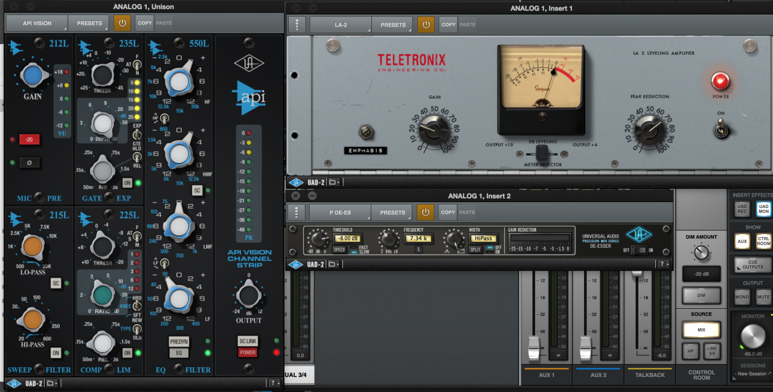This screenshot has width=773, height=392.
Task: Open the Insert 2 window channel strip menu icon
Action: [x=296, y=212]
